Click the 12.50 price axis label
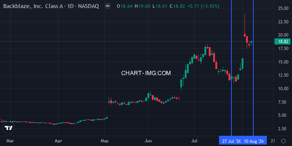This screenshot has width=292, height=146. coord(283,75)
